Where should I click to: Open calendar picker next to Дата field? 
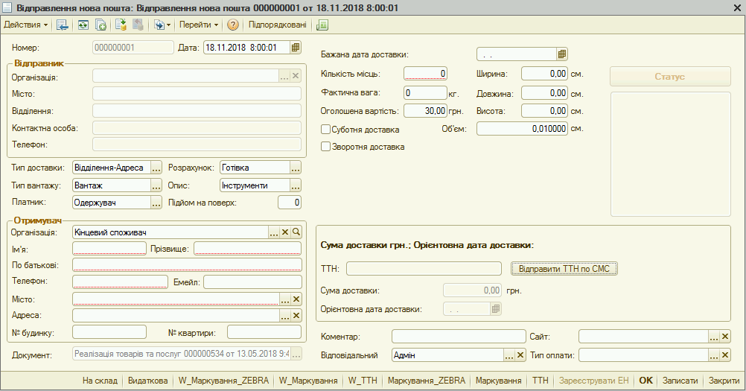click(x=296, y=48)
